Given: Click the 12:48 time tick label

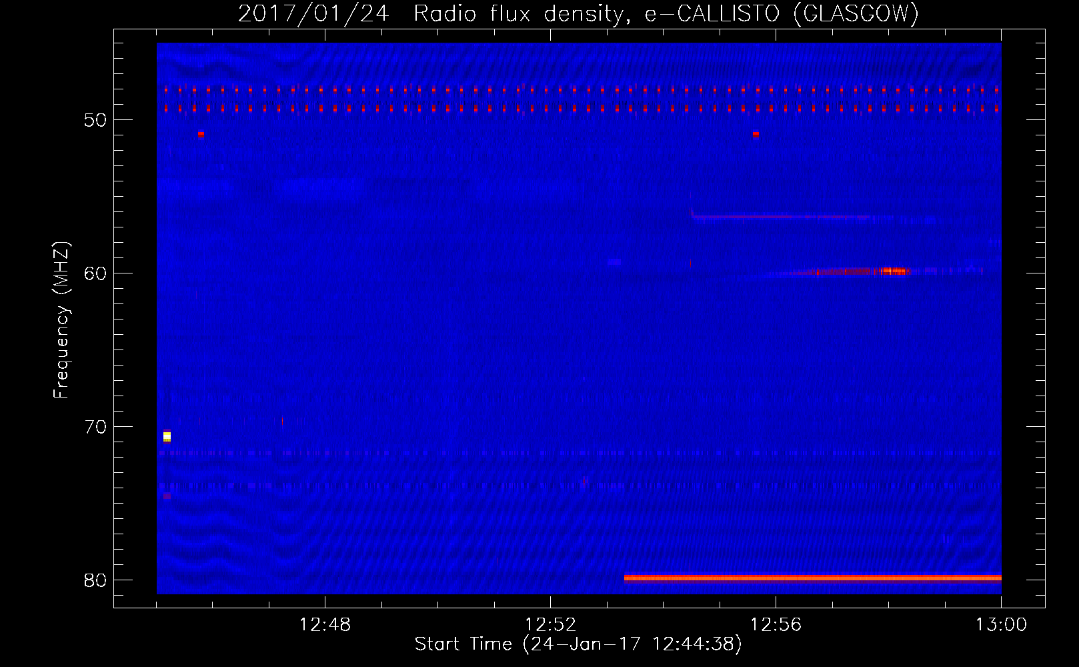Looking at the screenshot, I should click(325, 624).
